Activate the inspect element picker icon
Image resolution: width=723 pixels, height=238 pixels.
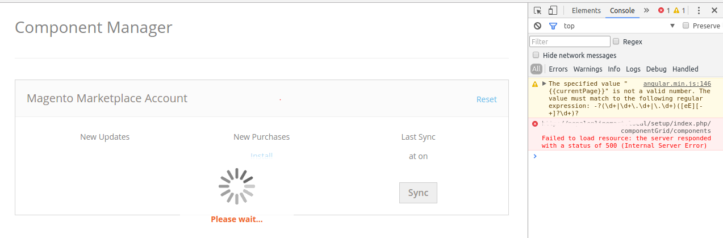click(538, 10)
